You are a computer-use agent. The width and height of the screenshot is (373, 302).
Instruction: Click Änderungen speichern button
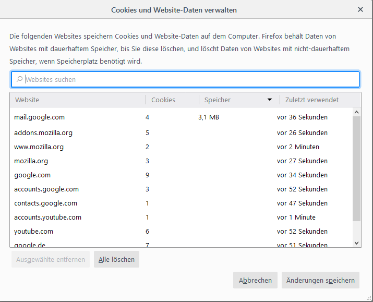click(320, 280)
